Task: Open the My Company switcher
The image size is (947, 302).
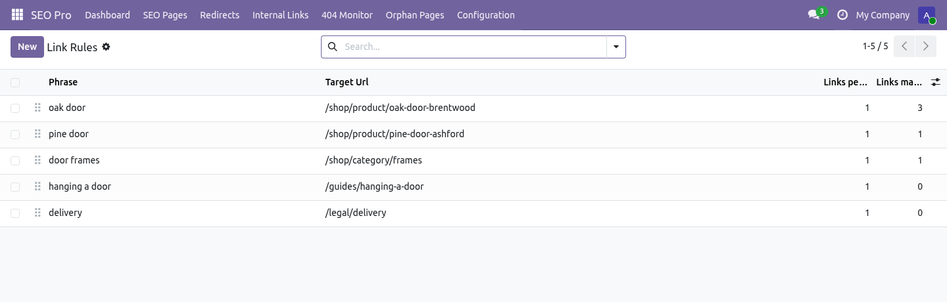Action: (x=883, y=14)
